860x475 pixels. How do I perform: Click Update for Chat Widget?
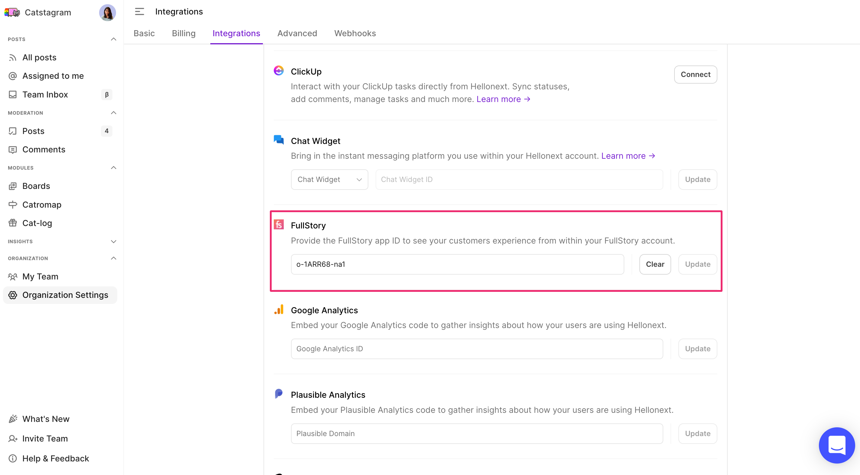pyautogui.click(x=697, y=180)
